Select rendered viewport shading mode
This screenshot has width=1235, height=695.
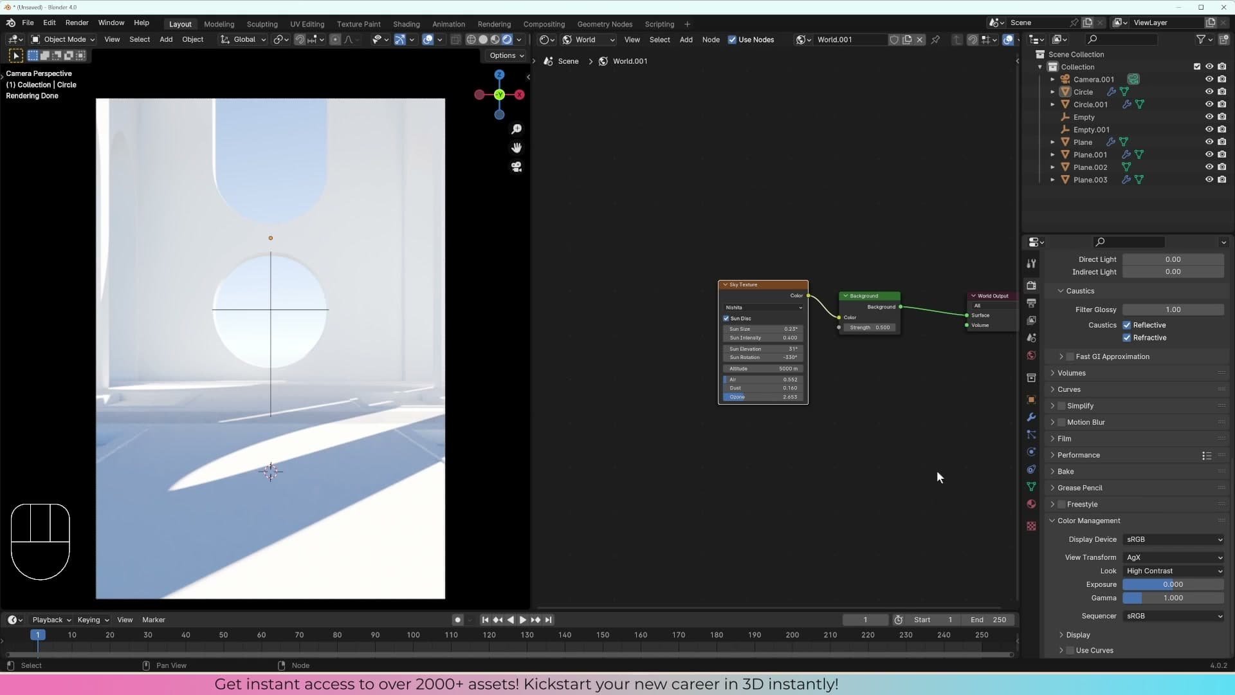point(508,39)
